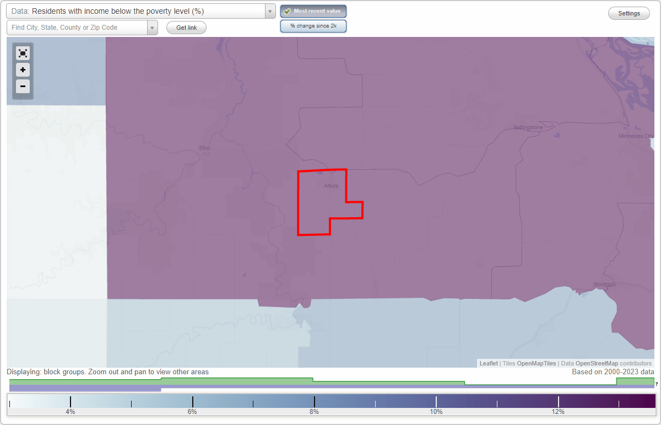Open the Leaflet attribution link
Viewport: 661px width, 425px height.
click(488, 363)
